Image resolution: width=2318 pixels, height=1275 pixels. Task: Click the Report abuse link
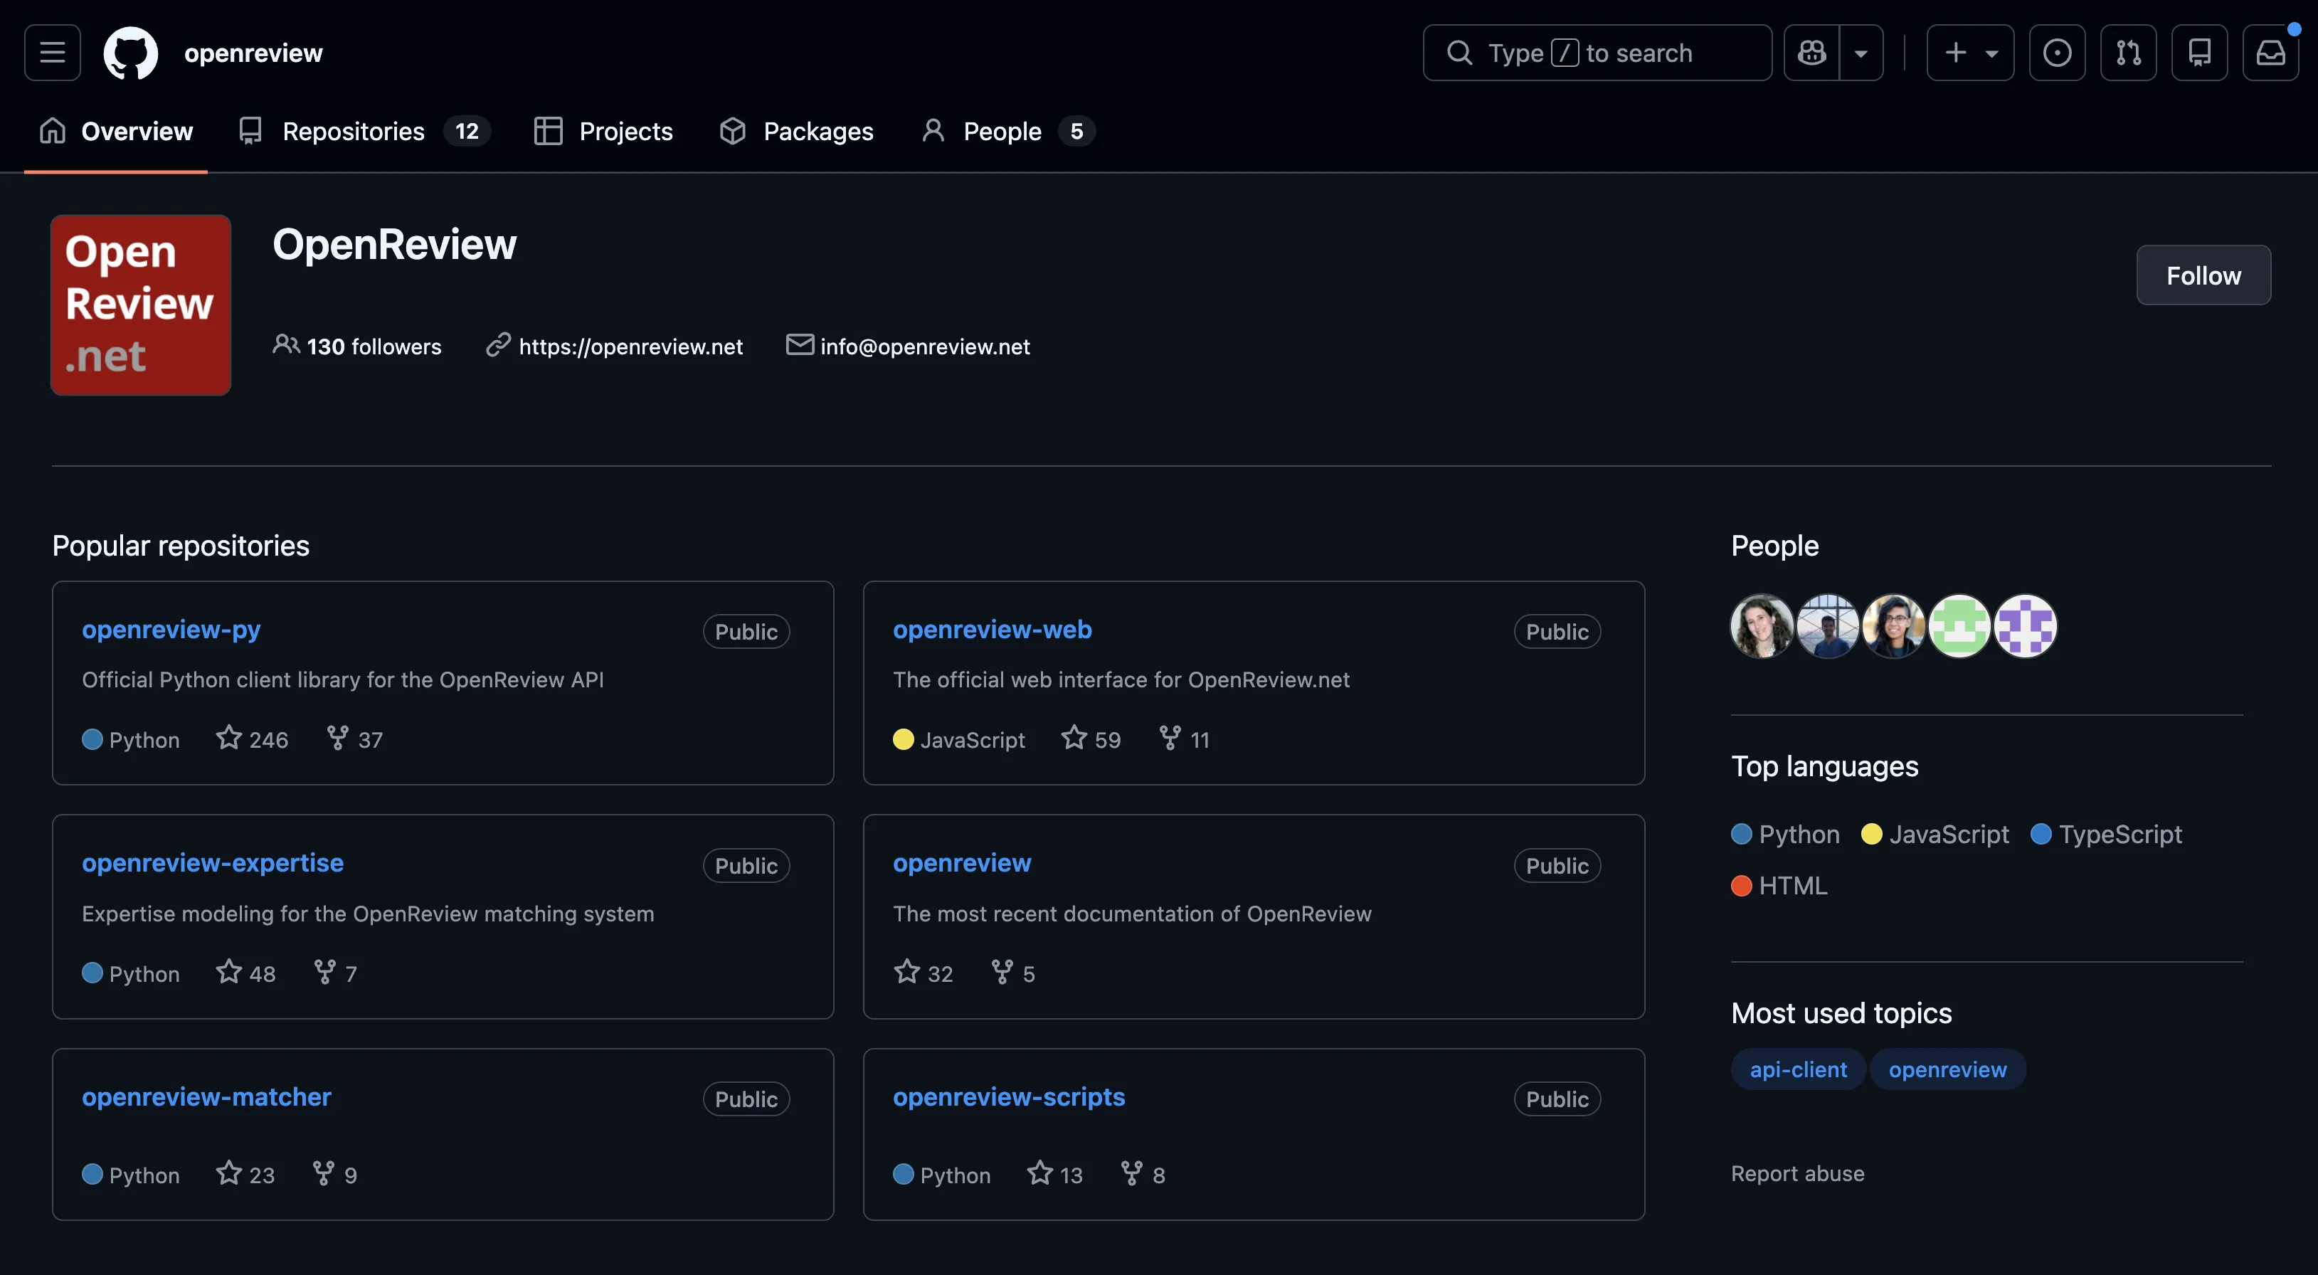[1797, 1173]
